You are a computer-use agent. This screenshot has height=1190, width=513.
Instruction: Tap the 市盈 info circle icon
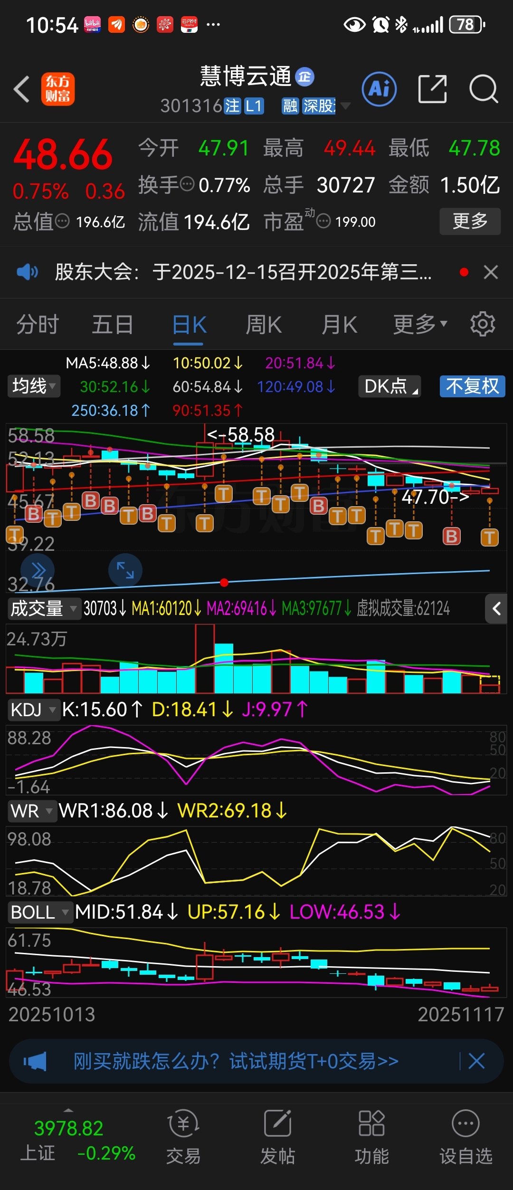tap(323, 221)
